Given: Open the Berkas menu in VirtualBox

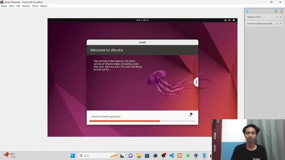Looking at the screenshot, I should 4,6.
